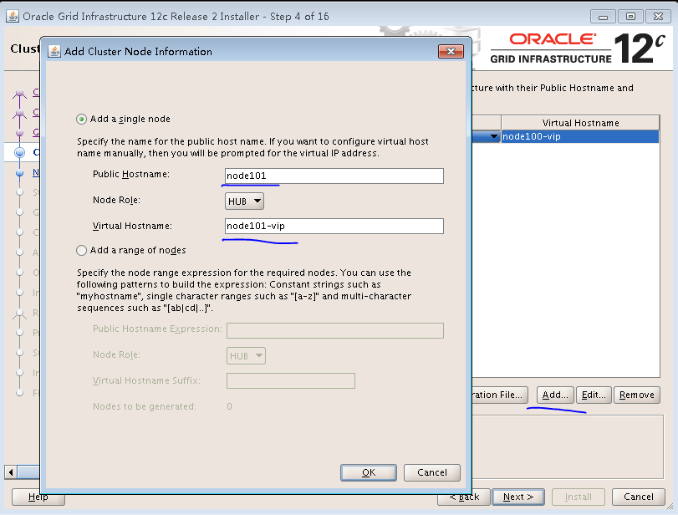The height and width of the screenshot is (515, 678).
Task: Minimize the Oracle installer window
Action: pyautogui.click(x=604, y=17)
